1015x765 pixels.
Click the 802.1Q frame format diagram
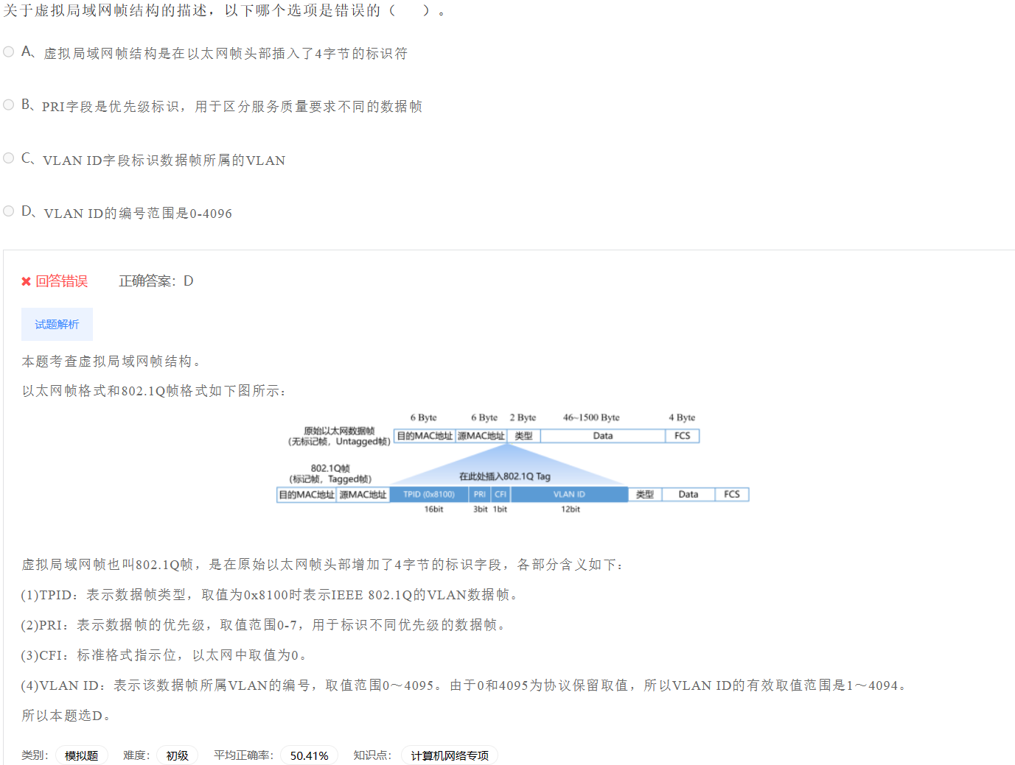point(512,463)
